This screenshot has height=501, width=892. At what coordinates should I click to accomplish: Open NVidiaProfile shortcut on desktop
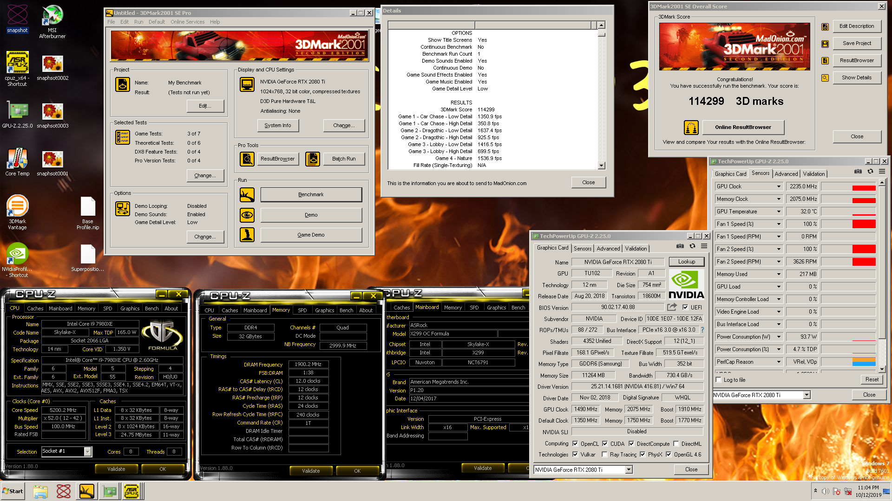pyautogui.click(x=17, y=260)
